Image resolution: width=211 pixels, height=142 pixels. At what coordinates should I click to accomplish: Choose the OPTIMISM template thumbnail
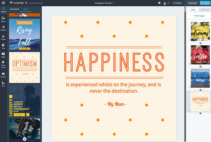[24, 67]
